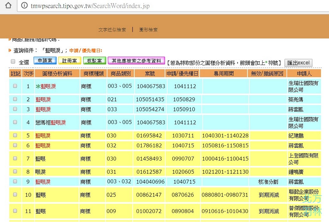Click the pink 其他應檢索之參考資料 button
This screenshot has width=329, height=222.
click(x=136, y=61)
